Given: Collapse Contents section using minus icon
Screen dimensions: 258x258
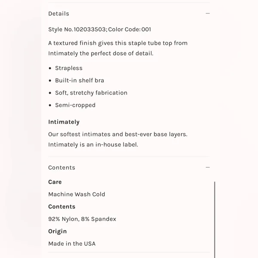Looking at the screenshot, I should [x=208, y=167].
